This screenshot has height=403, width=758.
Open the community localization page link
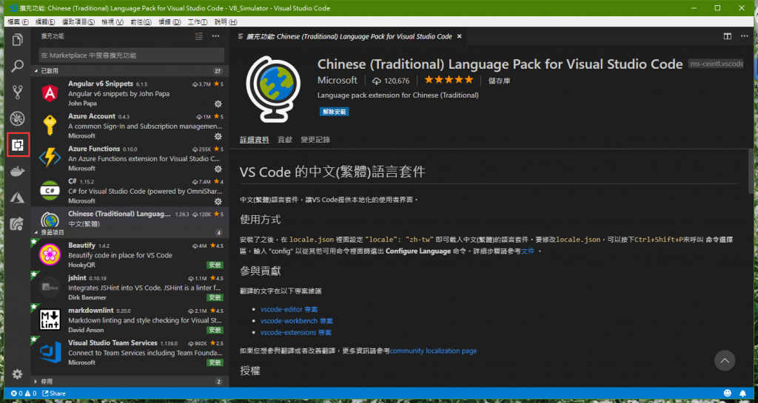434,351
